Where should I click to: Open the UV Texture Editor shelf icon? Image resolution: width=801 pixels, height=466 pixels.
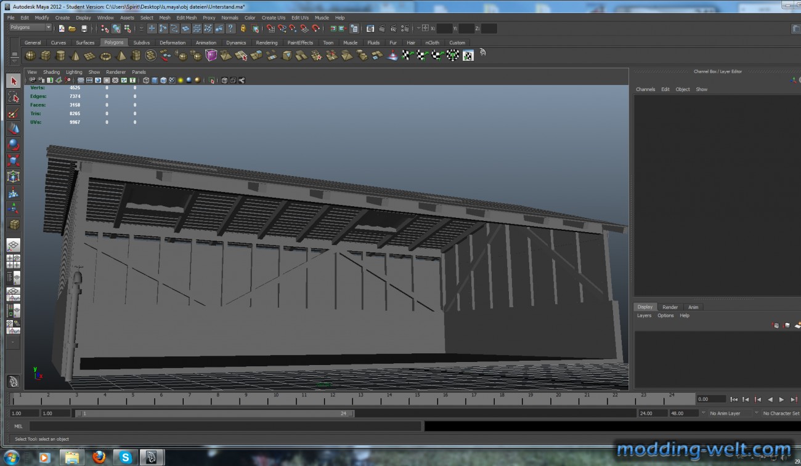click(468, 56)
